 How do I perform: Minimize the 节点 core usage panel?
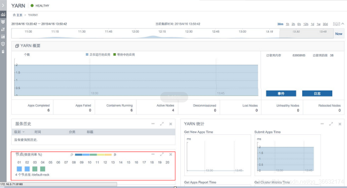[153, 154]
